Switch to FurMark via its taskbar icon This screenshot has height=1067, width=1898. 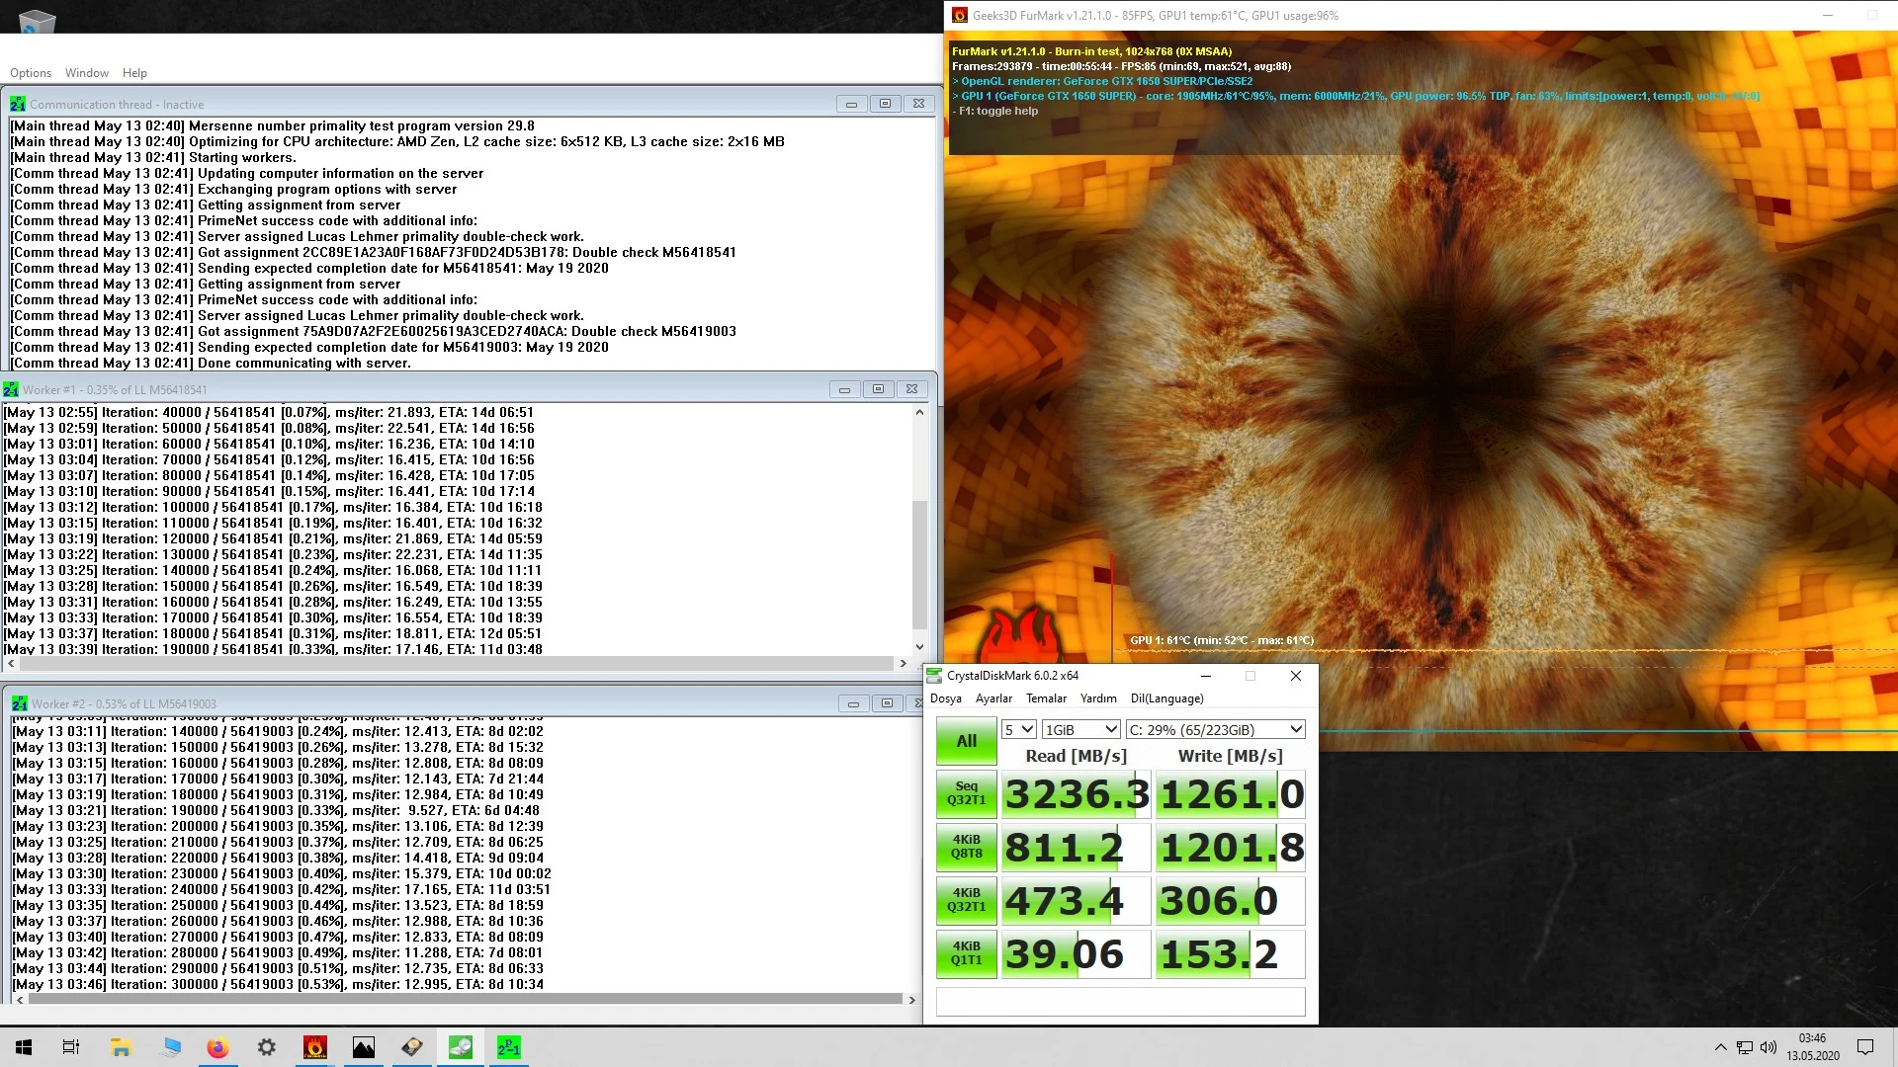coord(315,1047)
